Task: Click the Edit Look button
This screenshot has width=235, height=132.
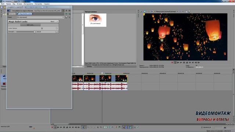Action: [x=30, y=25]
